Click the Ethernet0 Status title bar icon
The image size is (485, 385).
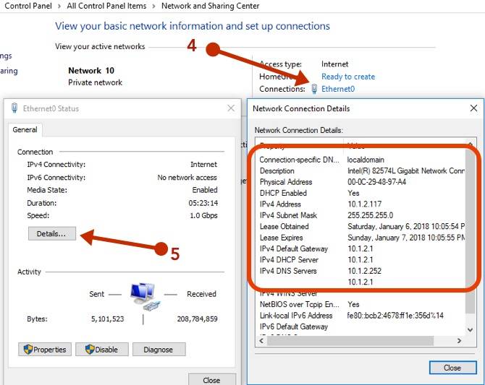click(x=14, y=108)
